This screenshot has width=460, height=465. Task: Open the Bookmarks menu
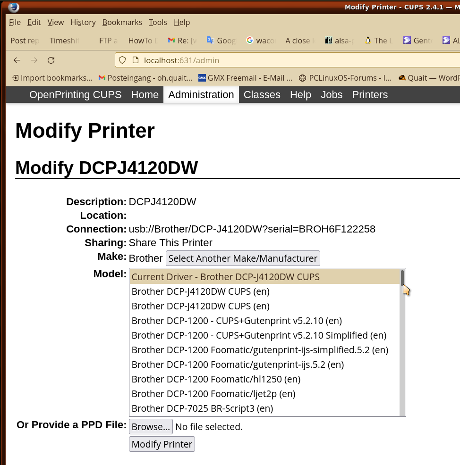(x=122, y=22)
